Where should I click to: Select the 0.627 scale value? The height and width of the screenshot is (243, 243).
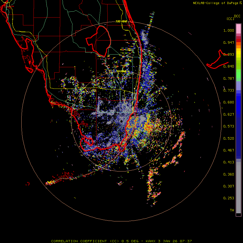[229, 114]
